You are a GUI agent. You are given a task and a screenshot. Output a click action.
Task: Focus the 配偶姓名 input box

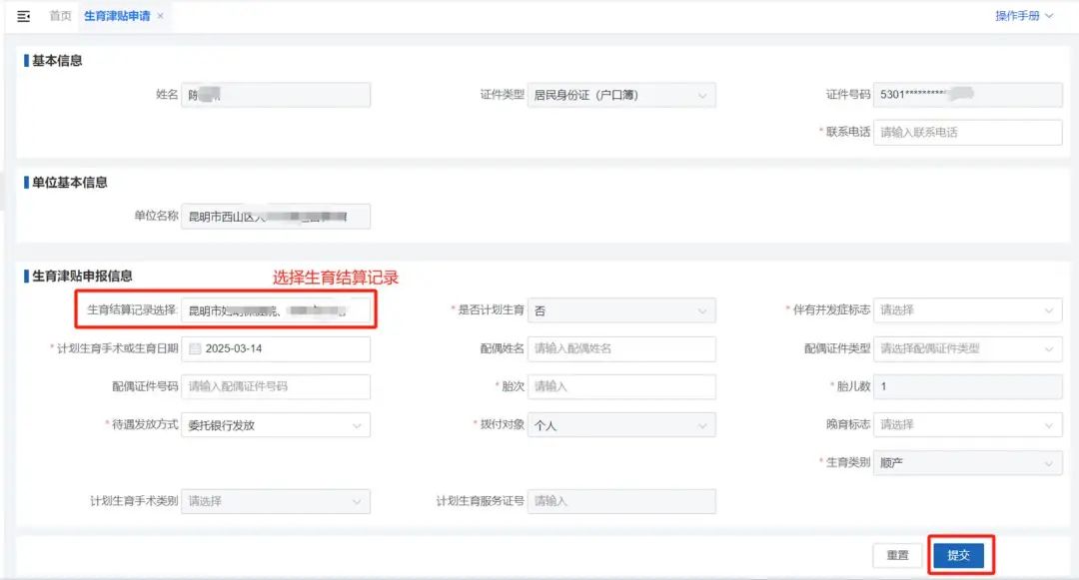point(622,349)
